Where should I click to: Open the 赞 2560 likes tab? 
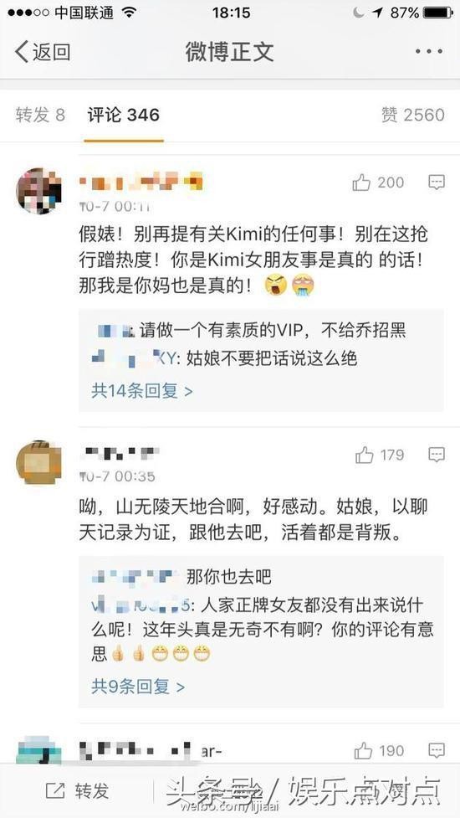pos(413,115)
